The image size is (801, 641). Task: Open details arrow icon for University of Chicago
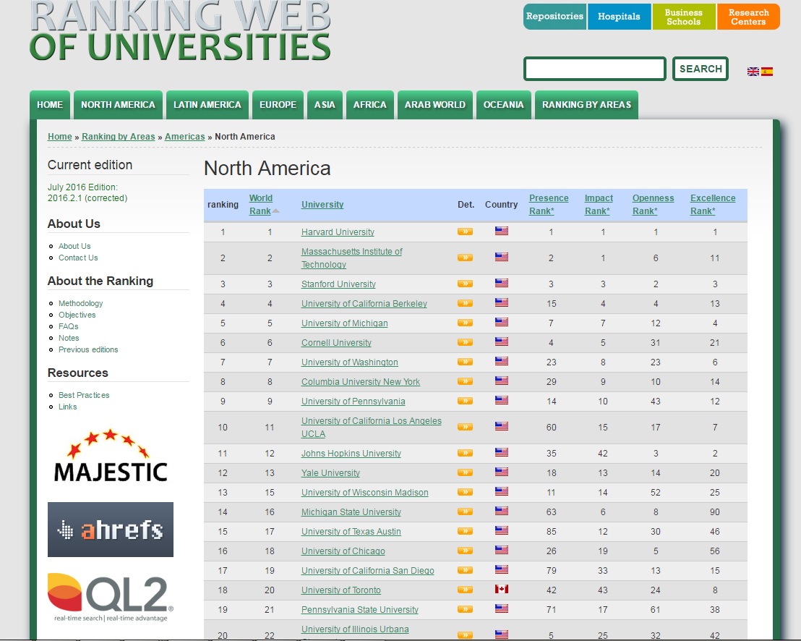point(465,551)
